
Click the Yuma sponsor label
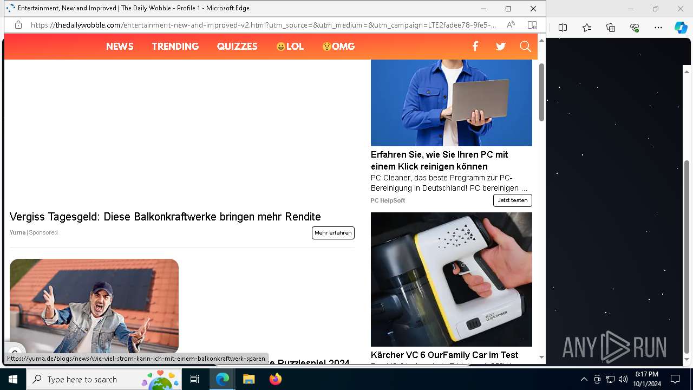coord(17,232)
